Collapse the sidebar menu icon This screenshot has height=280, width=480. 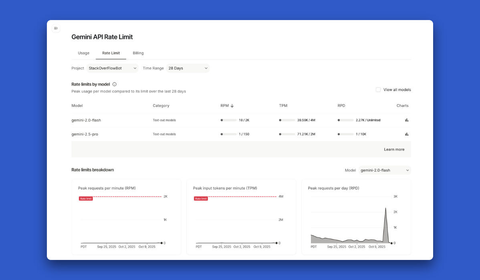pyautogui.click(x=56, y=28)
